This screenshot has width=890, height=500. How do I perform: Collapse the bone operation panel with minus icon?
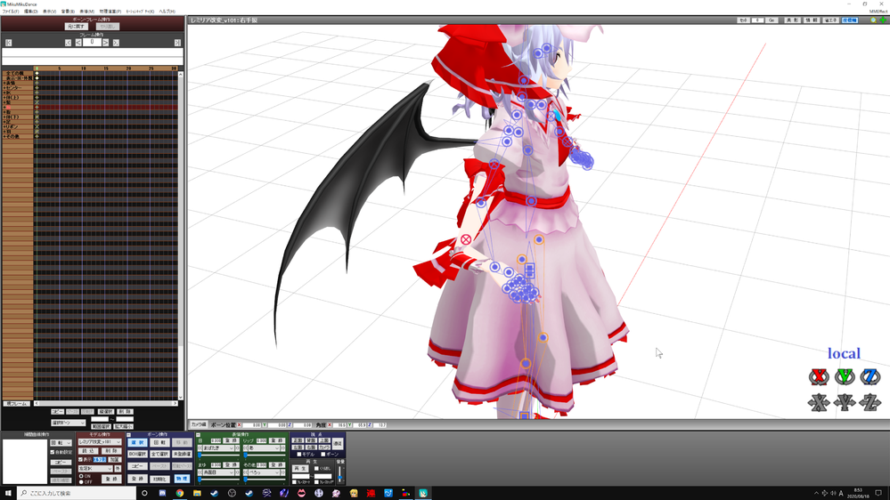point(129,435)
